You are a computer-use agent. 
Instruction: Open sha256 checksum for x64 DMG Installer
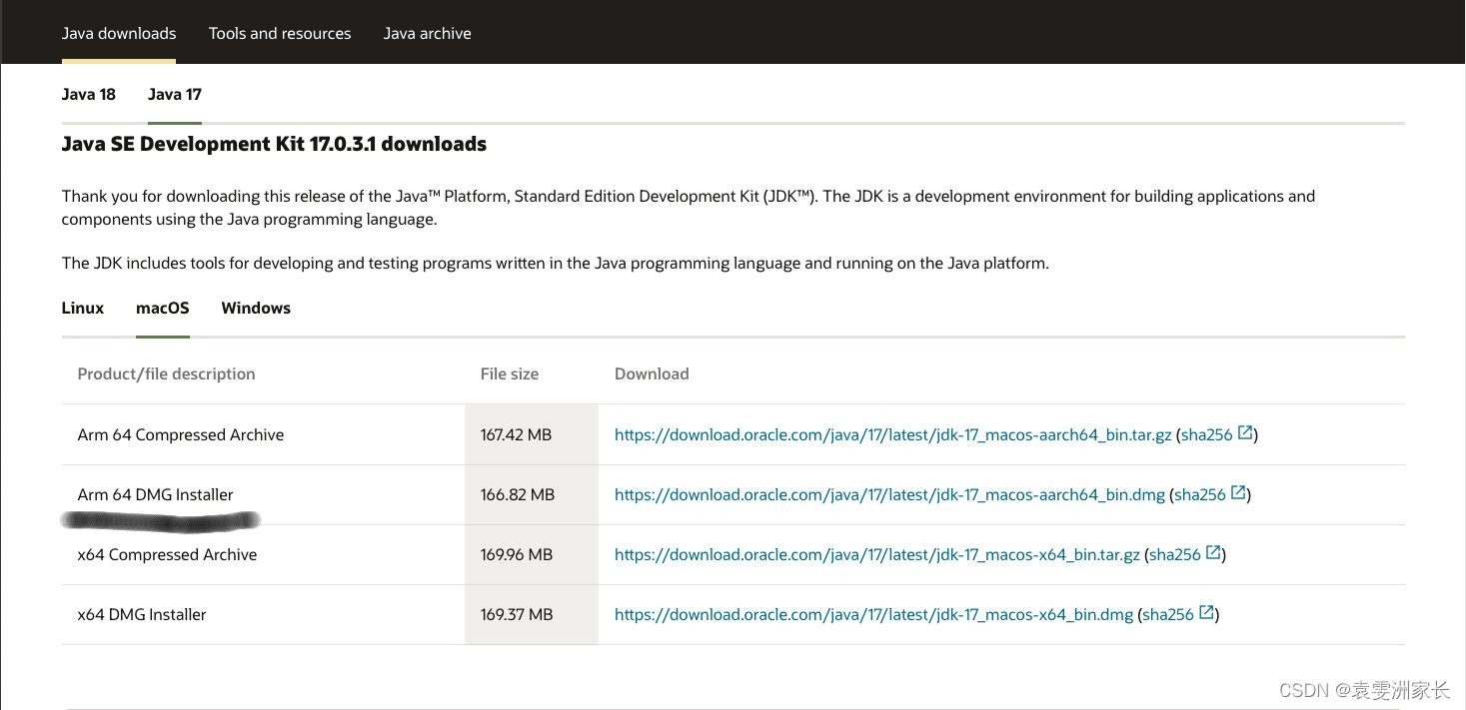point(1167,614)
